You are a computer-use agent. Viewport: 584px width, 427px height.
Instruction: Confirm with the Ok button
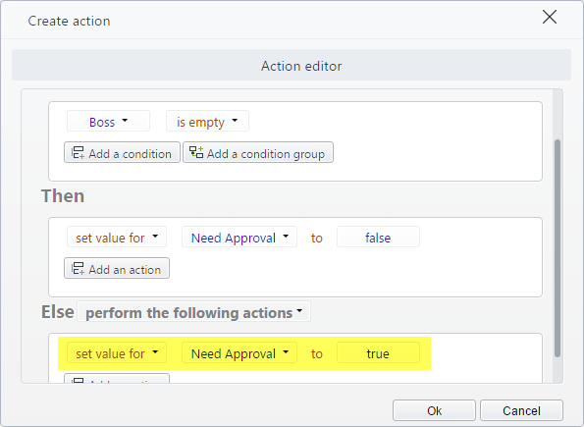[x=434, y=410]
